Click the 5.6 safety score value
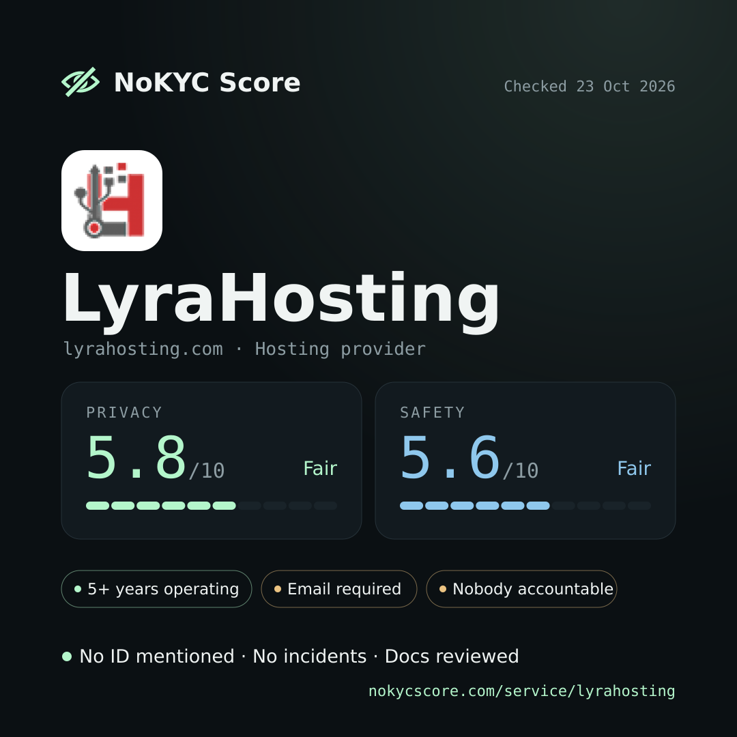 pos(450,458)
